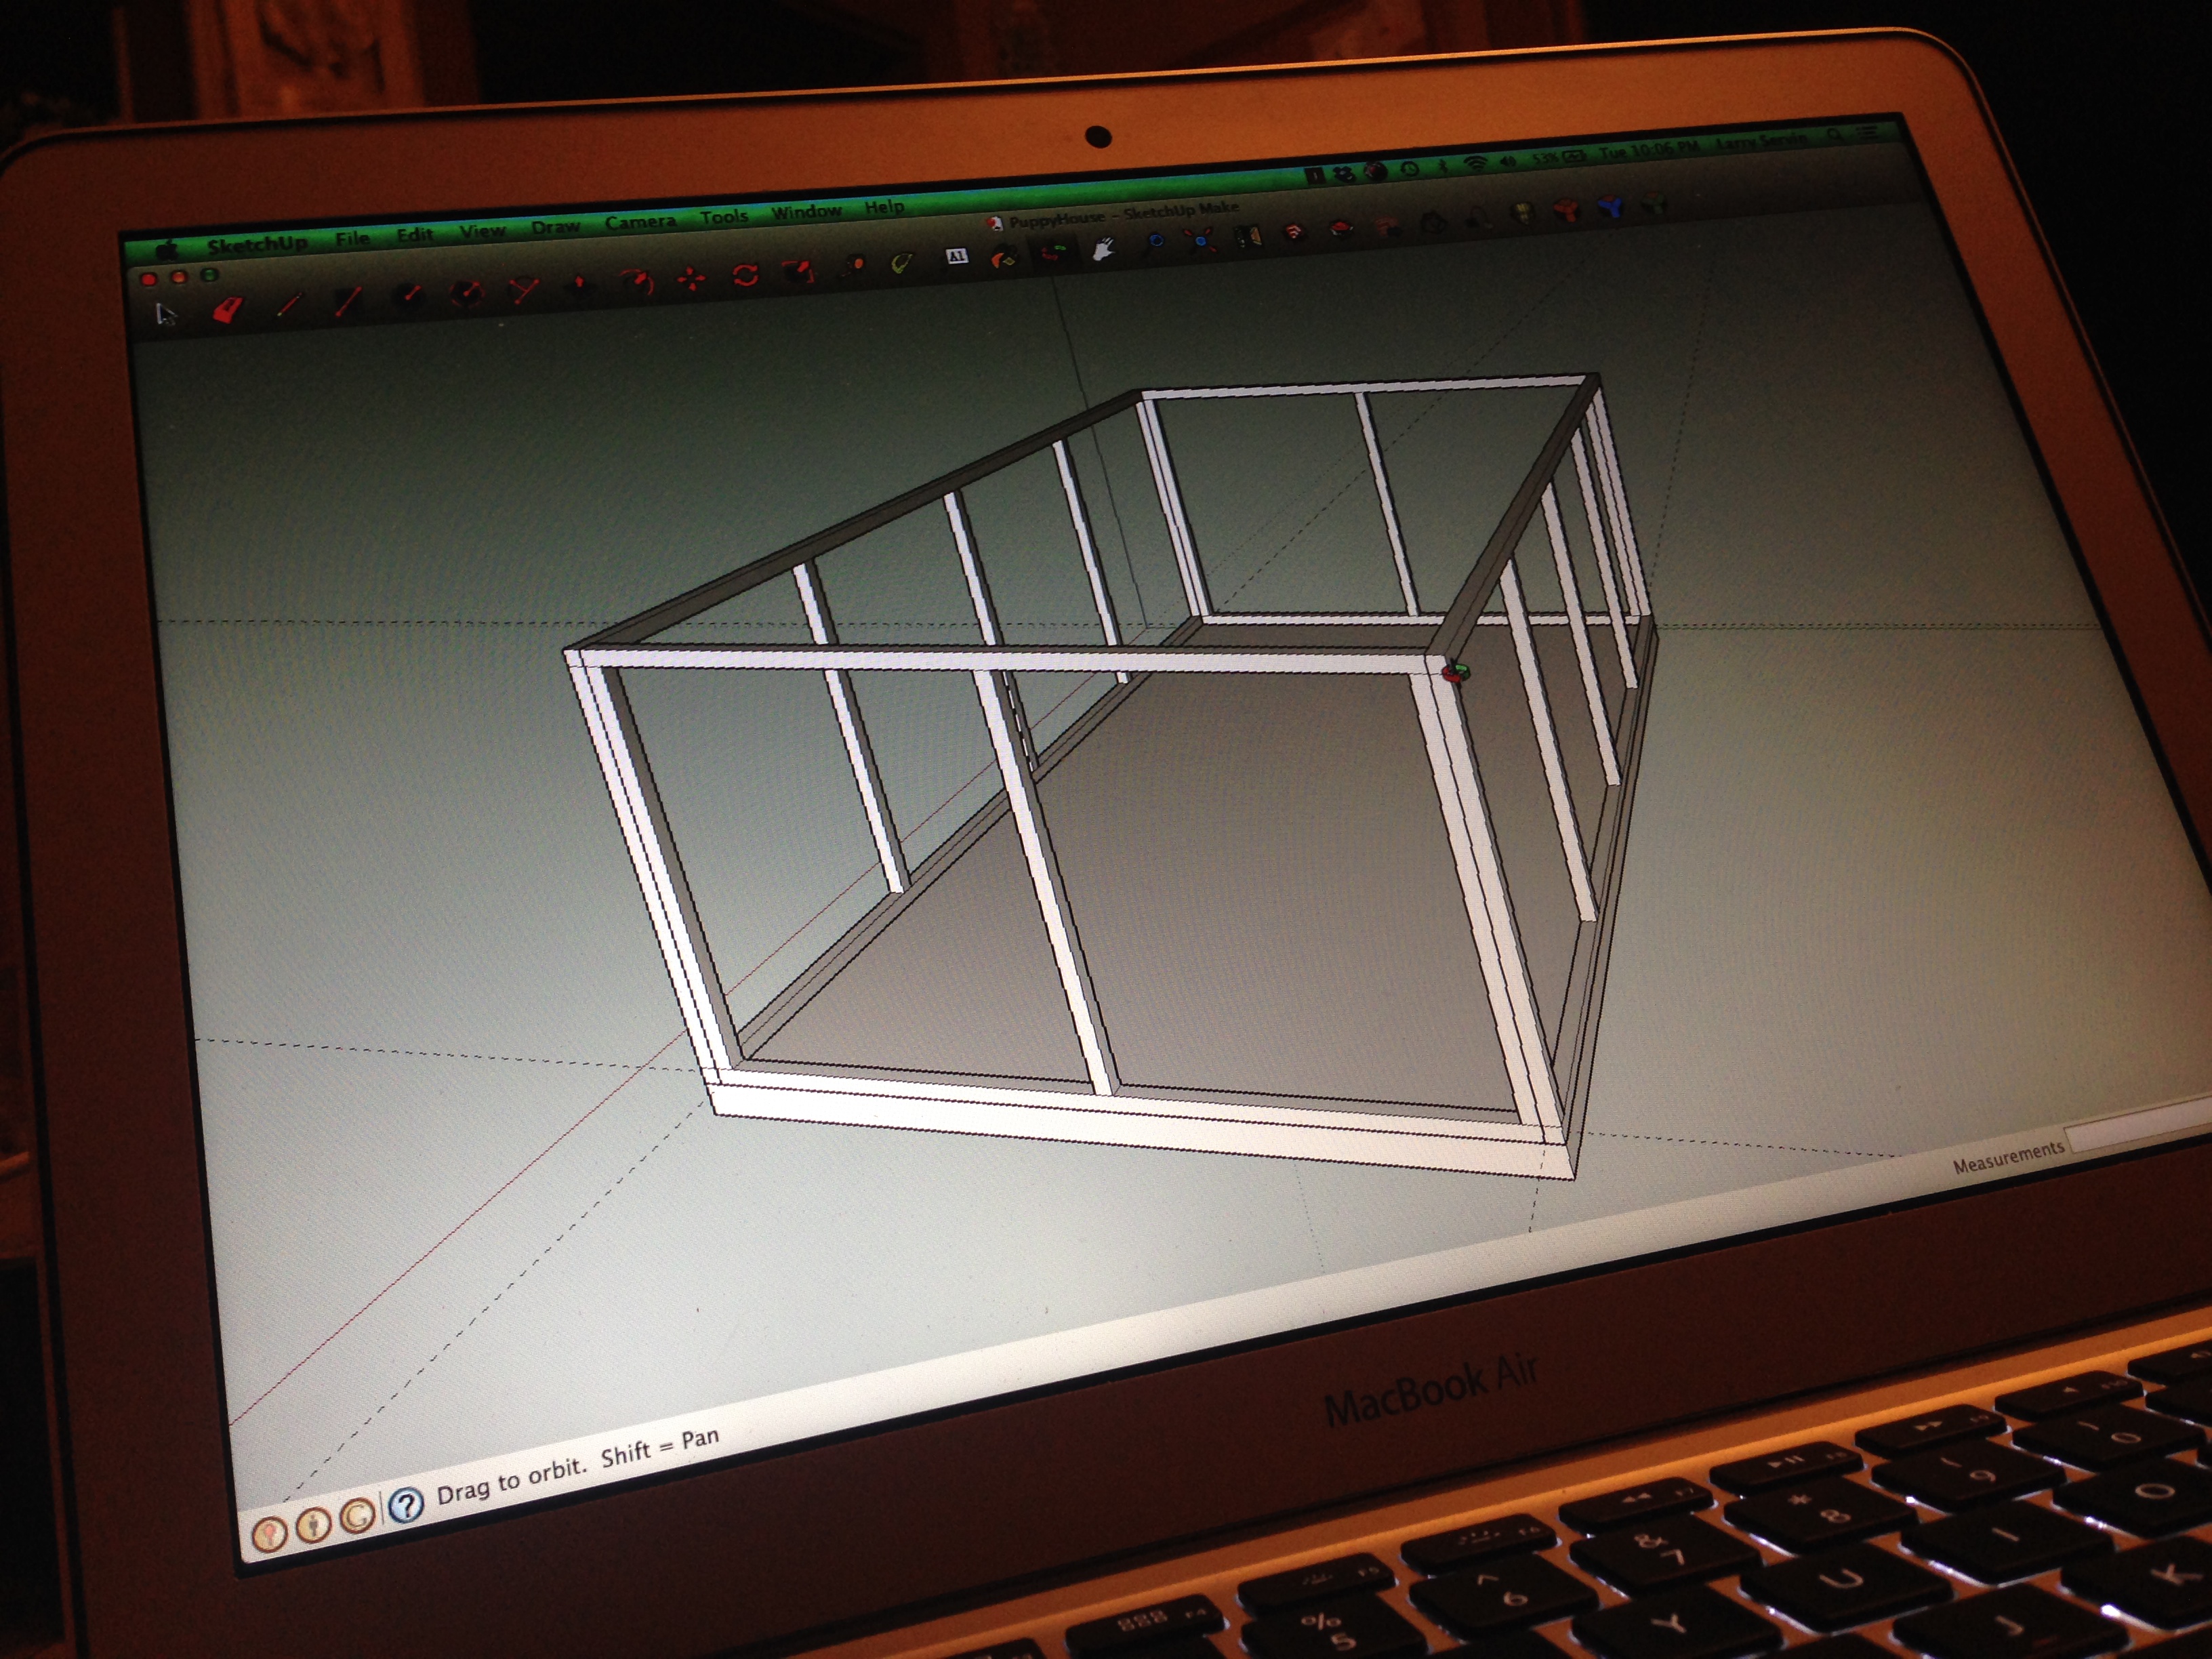This screenshot has width=2212, height=1659.
Task: Activate the Push/Pull tool
Action: point(580,286)
